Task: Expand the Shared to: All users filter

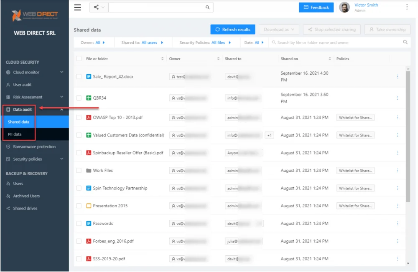Action: 142,43
